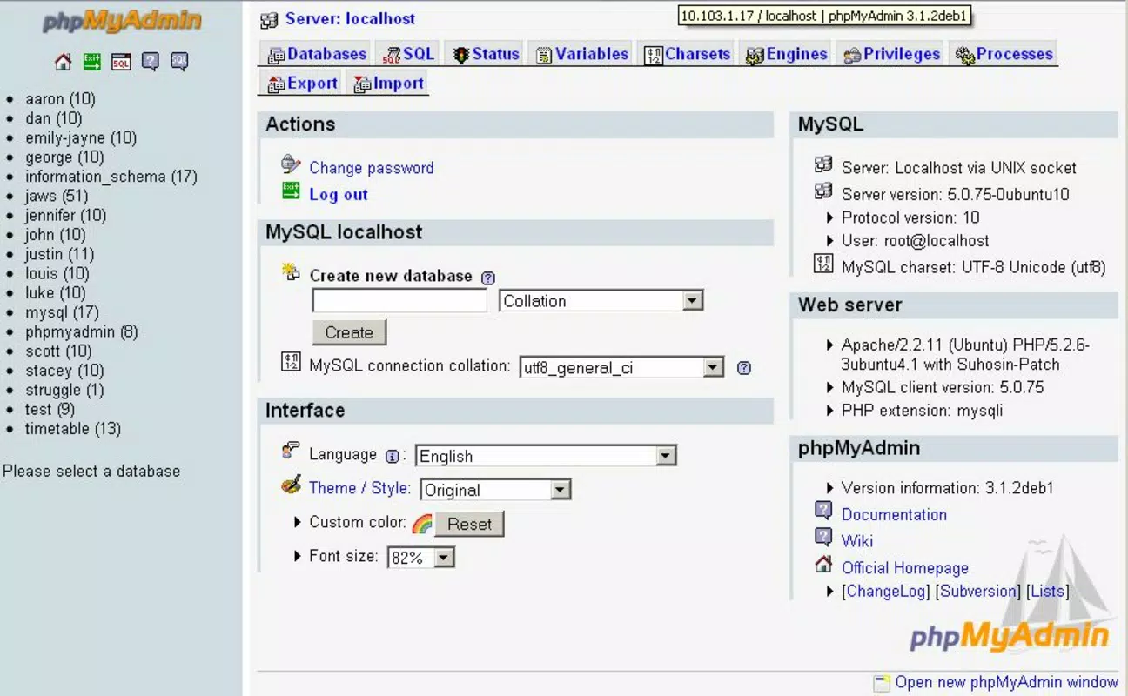Click the charset icon beside MySQL connection collation
This screenshot has width=1128, height=696.
click(x=291, y=361)
